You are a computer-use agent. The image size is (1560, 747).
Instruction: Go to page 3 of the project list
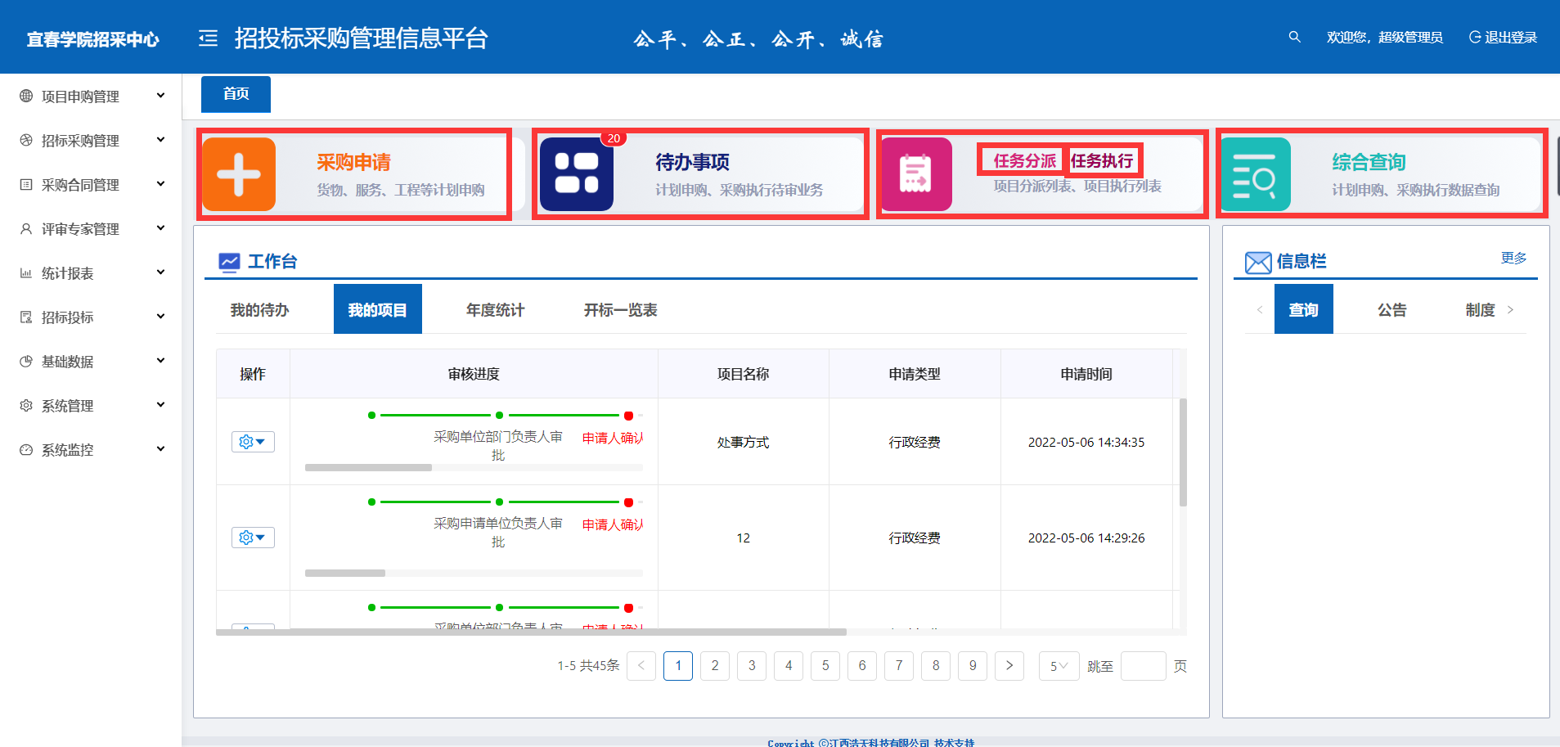[x=751, y=666]
